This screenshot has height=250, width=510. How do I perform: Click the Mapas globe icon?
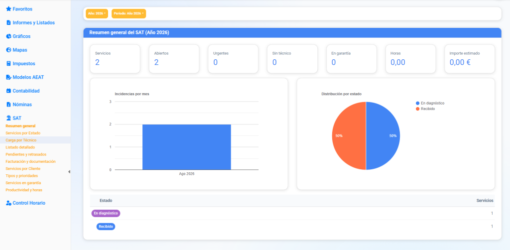[9, 50]
